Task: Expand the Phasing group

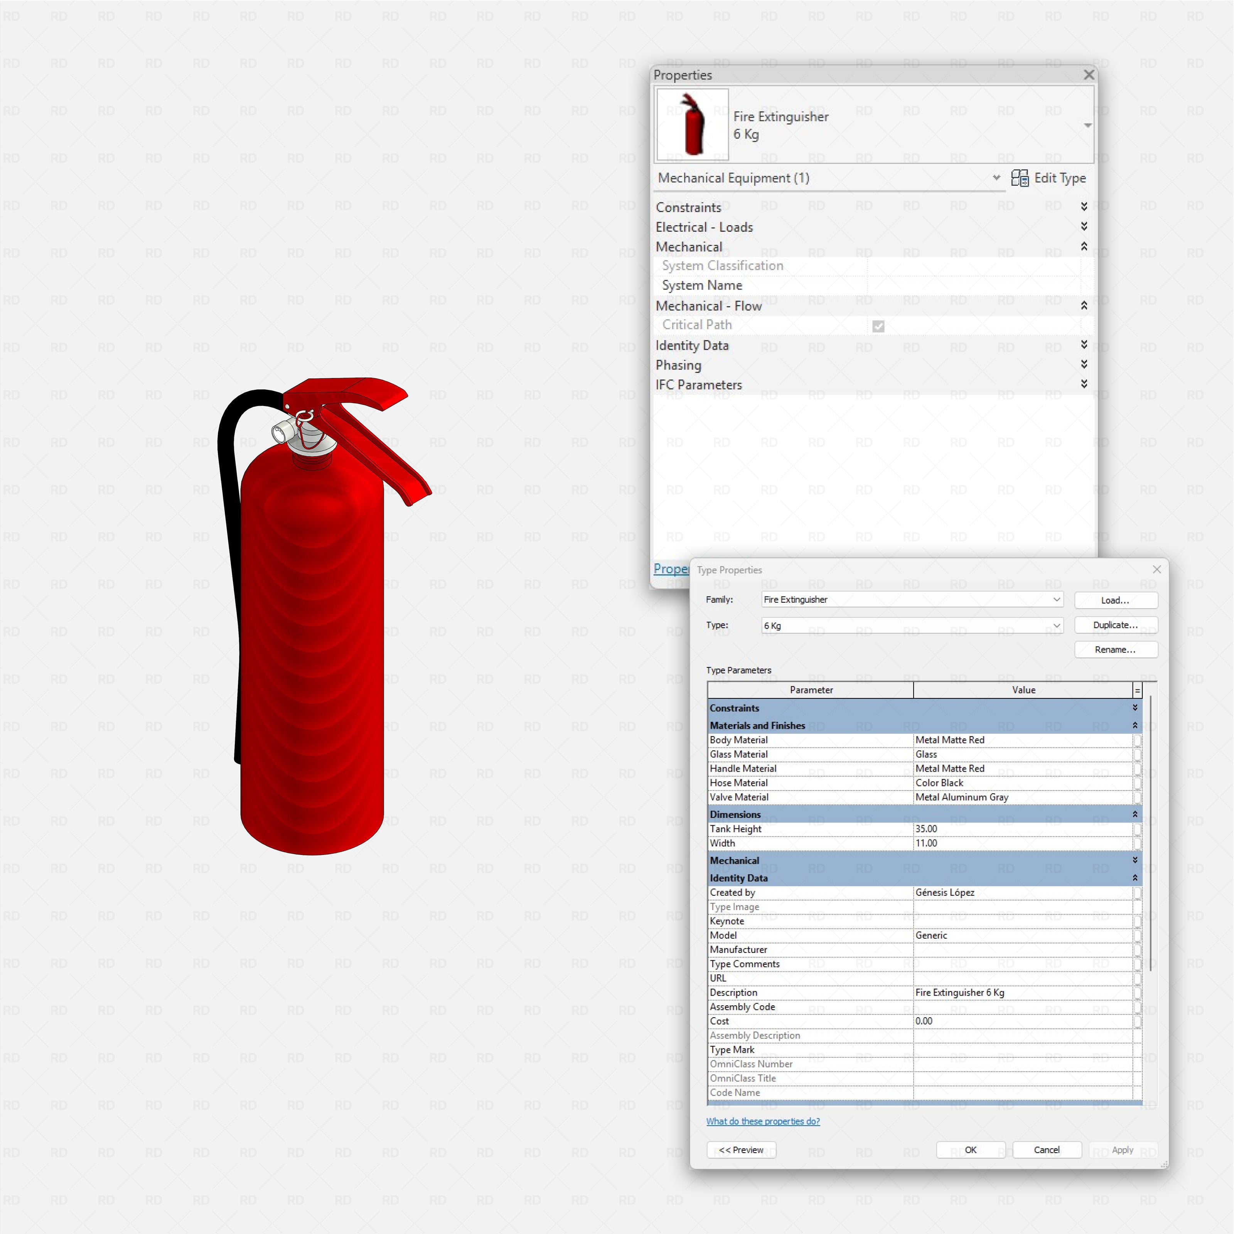Action: click(x=1084, y=364)
